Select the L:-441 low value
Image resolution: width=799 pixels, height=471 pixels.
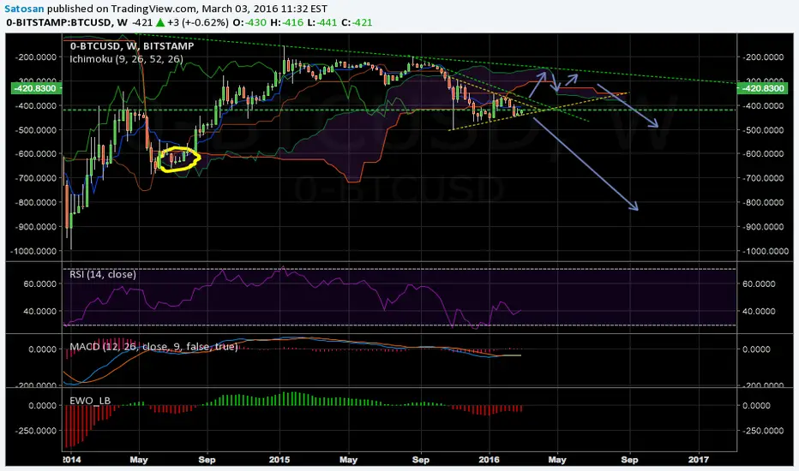321,22
